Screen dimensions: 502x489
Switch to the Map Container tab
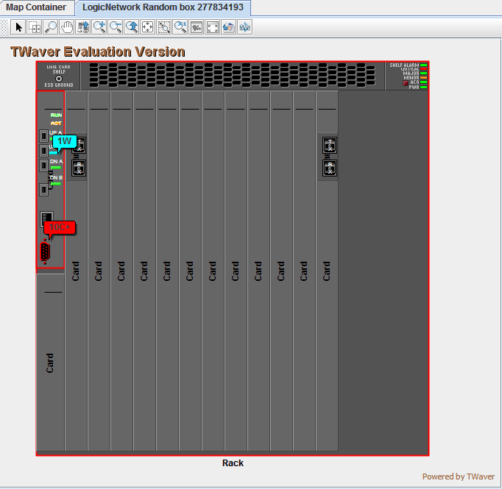pyautogui.click(x=36, y=7)
